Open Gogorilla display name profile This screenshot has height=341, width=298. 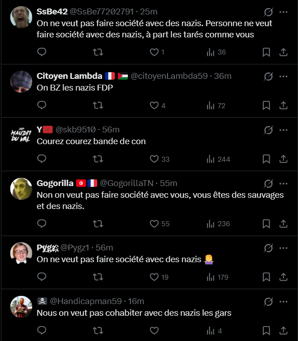(x=55, y=183)
